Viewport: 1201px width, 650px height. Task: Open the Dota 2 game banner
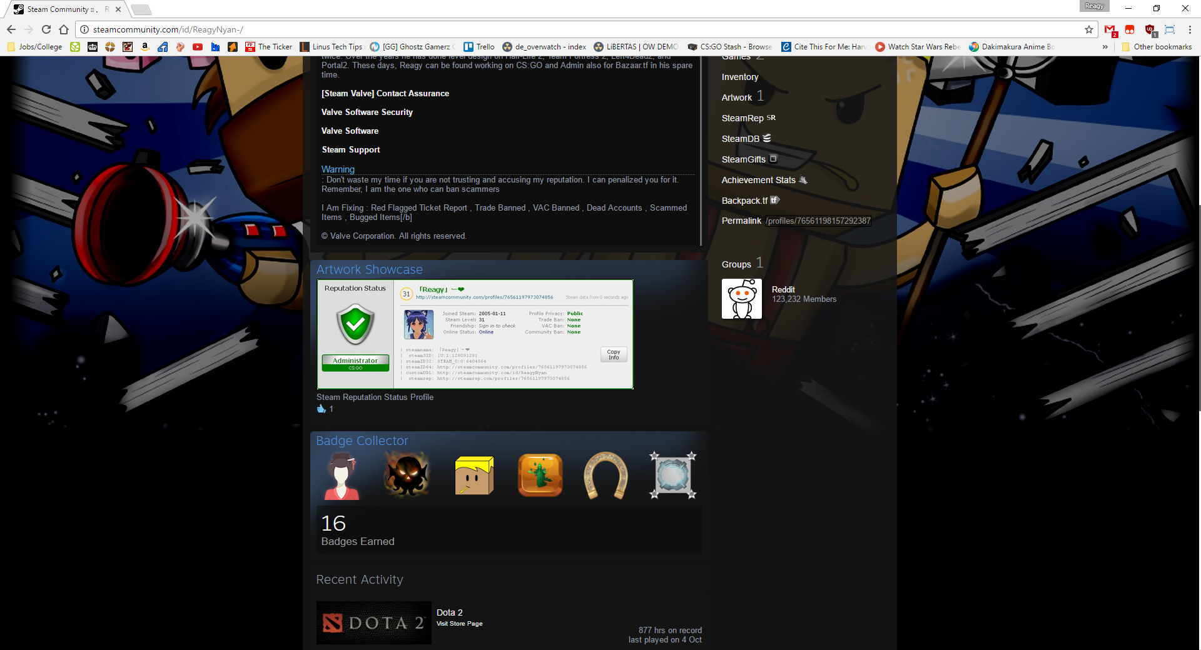tap(374, 622)
